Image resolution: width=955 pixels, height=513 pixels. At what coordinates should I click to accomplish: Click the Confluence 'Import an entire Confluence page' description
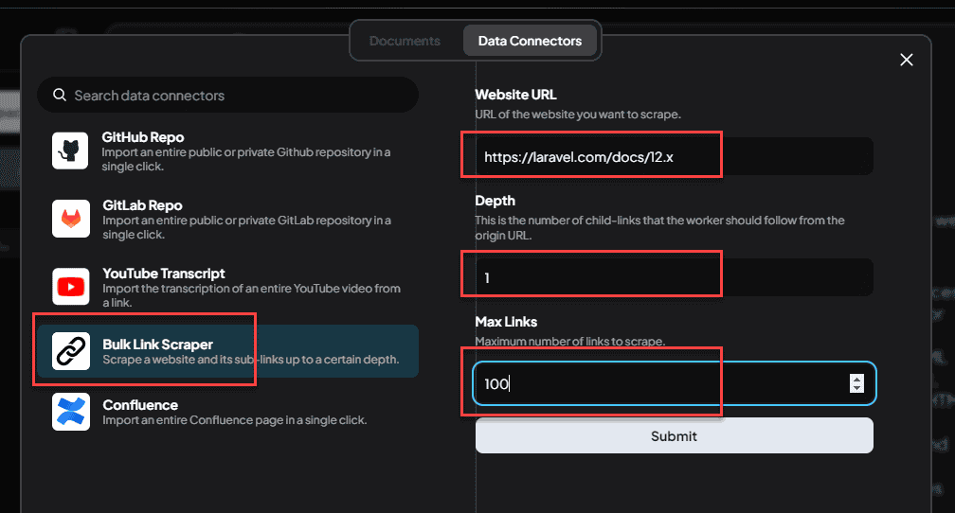tap(235, 420)
